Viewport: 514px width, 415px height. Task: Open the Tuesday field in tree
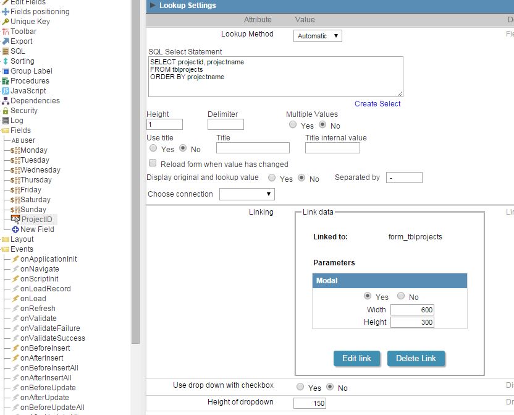(x=35, y=160)
